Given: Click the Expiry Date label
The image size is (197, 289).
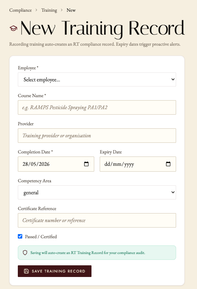Looking at the screenshot, I should point(111,152).
